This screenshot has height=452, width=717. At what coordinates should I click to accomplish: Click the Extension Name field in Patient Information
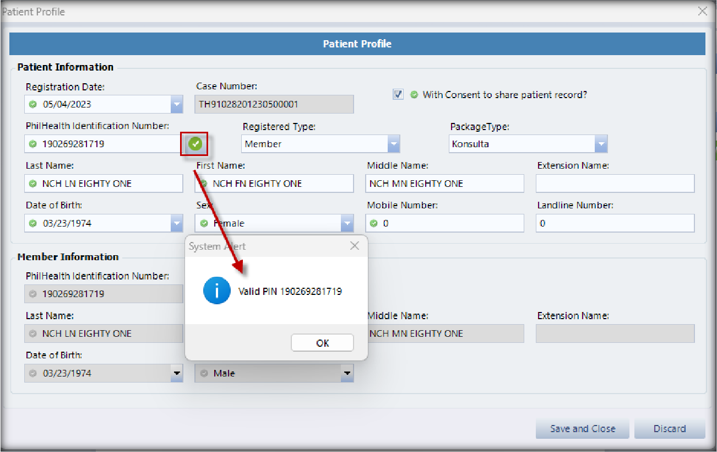click(x=615, y=184)
